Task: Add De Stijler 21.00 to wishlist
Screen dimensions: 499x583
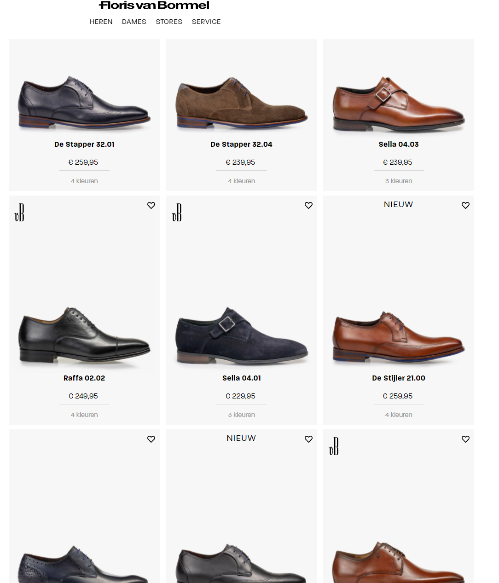Action: click(x=465, y=205)
